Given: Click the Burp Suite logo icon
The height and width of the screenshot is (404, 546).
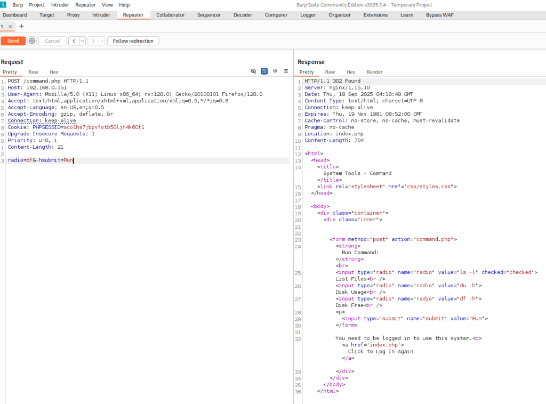Looking at the screenshot, I should click(x=4, y=5).
